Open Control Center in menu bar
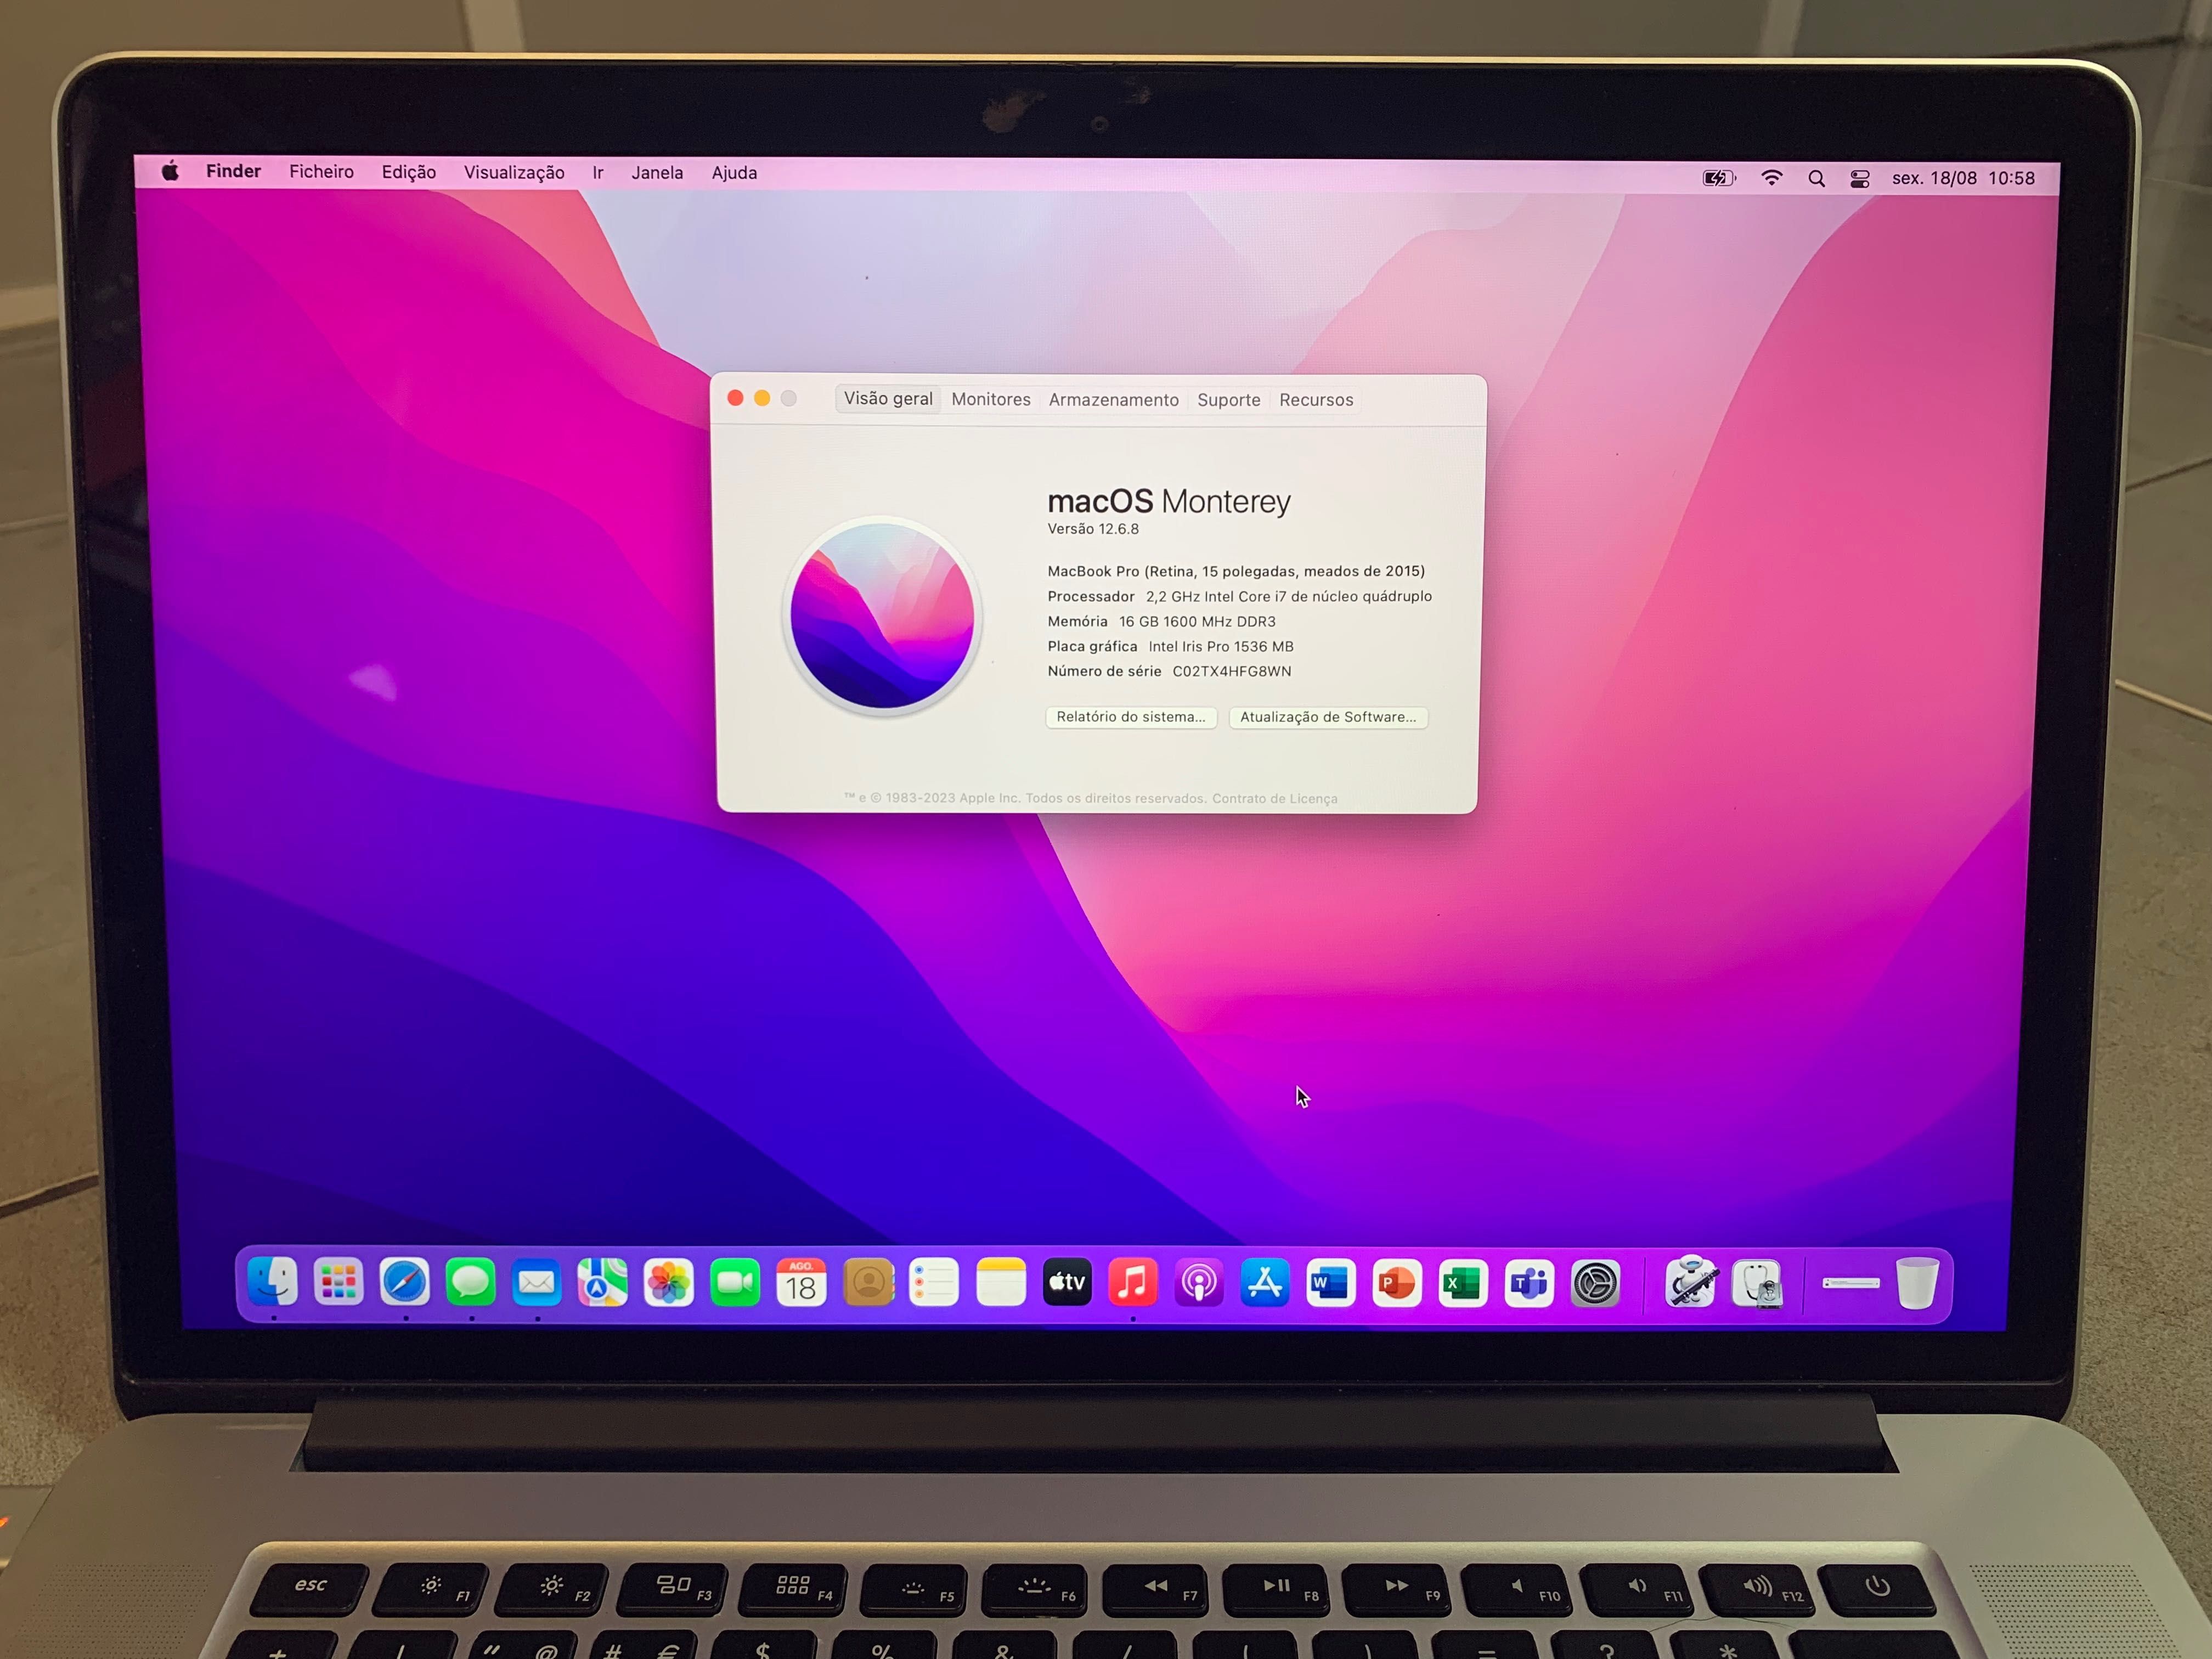The image size is (2212, 1659). 1860,179
